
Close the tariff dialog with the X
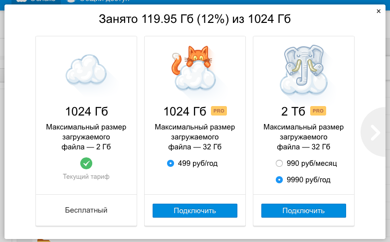(379, 11)
